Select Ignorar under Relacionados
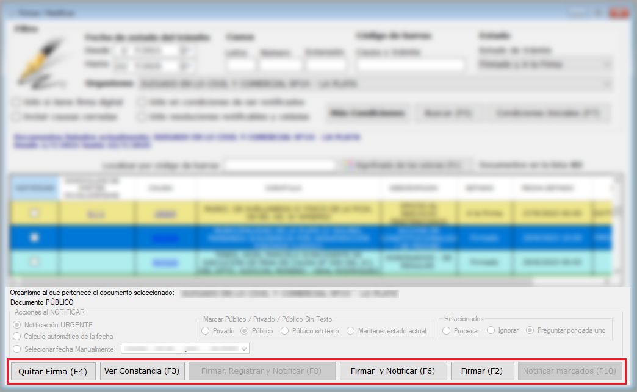 (490, 330)
